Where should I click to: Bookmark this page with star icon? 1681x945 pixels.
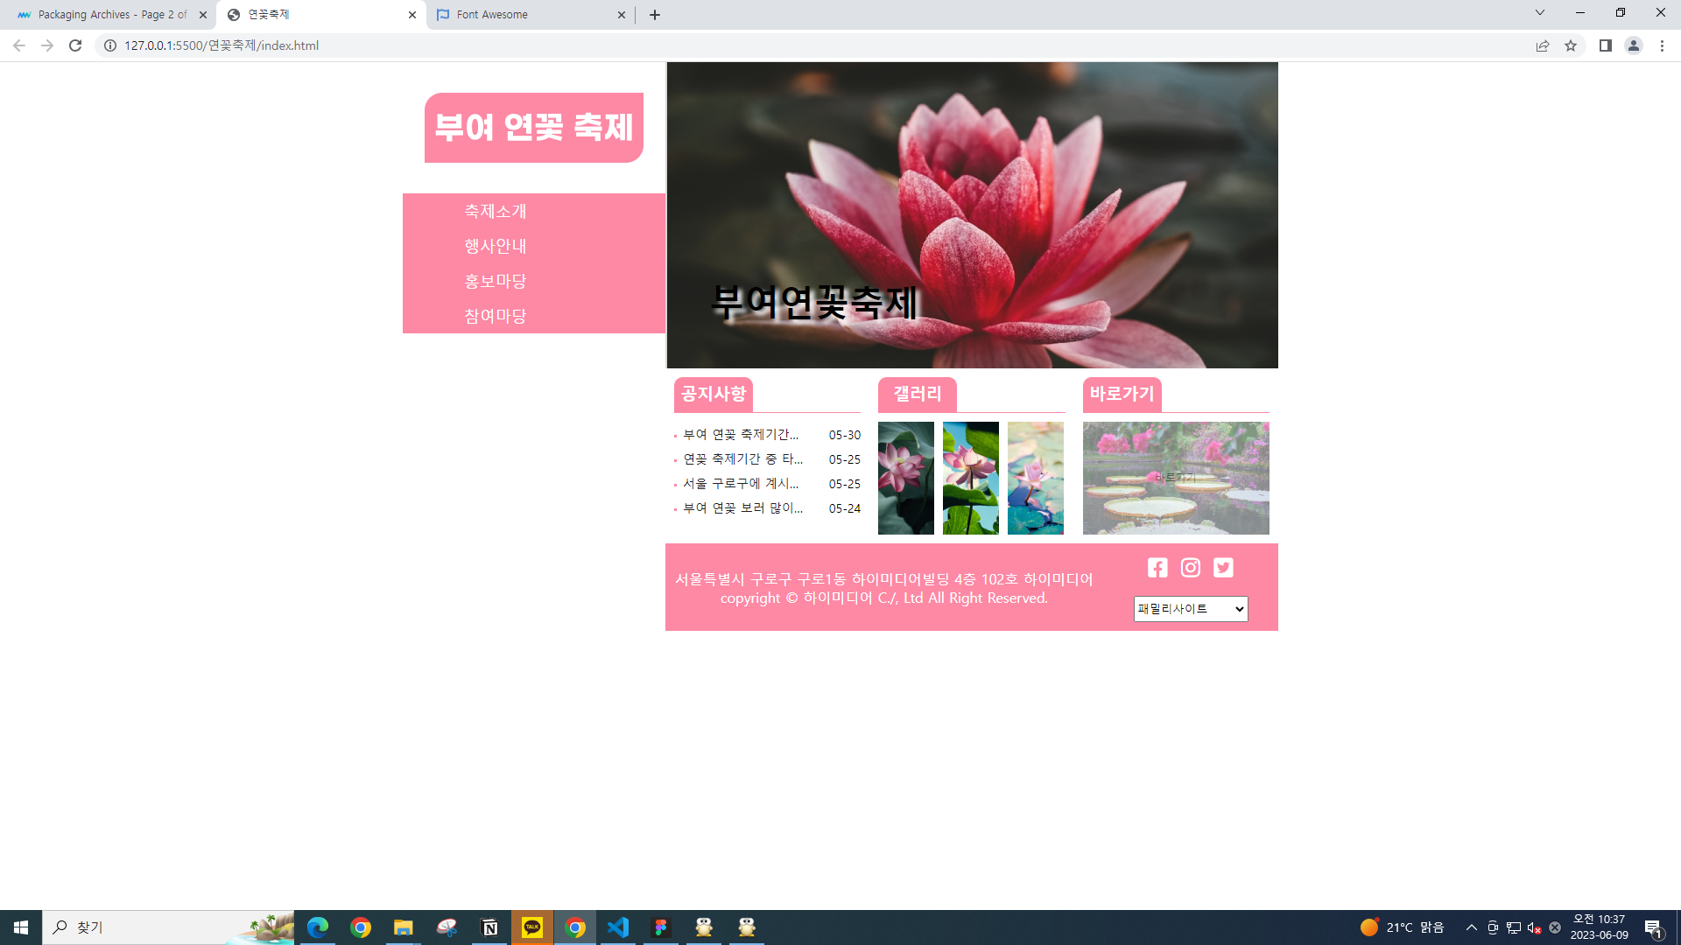(1571, 45)
